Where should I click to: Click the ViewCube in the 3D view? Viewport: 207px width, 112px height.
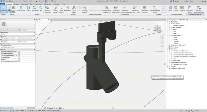[157, 28]
